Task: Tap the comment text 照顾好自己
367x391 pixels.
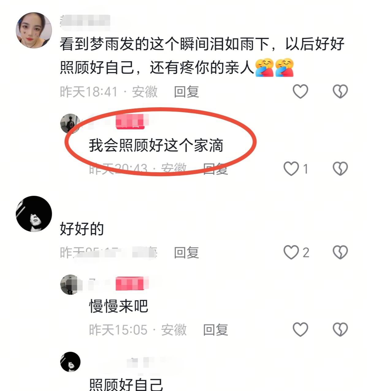Action: click(126, 384)
